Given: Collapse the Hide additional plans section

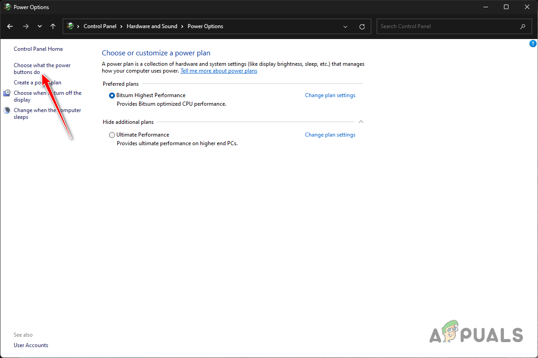Looking at the screenshot, I should 361,122.
